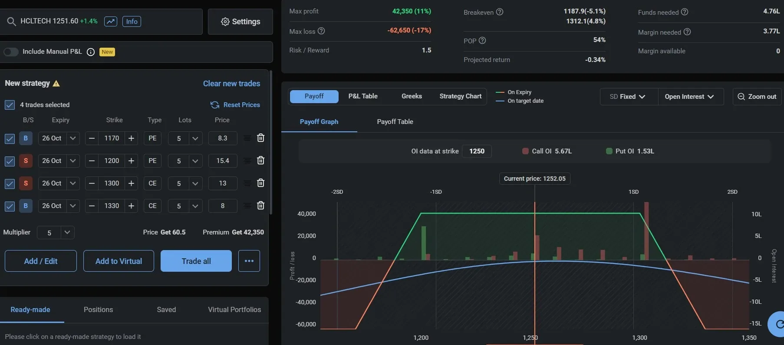
Task: Open the three-dots more options button
Action: coord(249,261)
